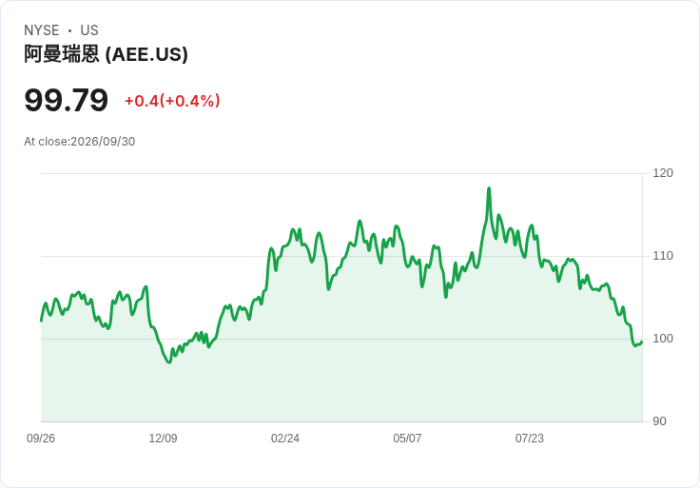Click the chart line's starting point

click(x=41, y=321)
